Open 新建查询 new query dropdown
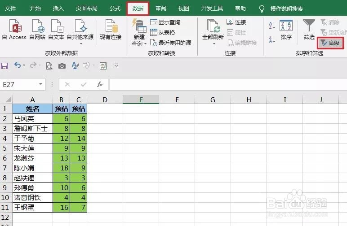The image size is (347, 226). 139,32
